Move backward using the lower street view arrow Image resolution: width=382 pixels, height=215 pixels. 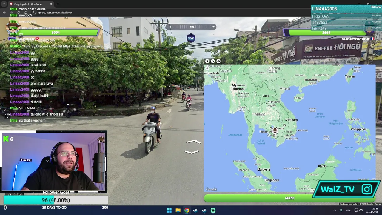191,152
